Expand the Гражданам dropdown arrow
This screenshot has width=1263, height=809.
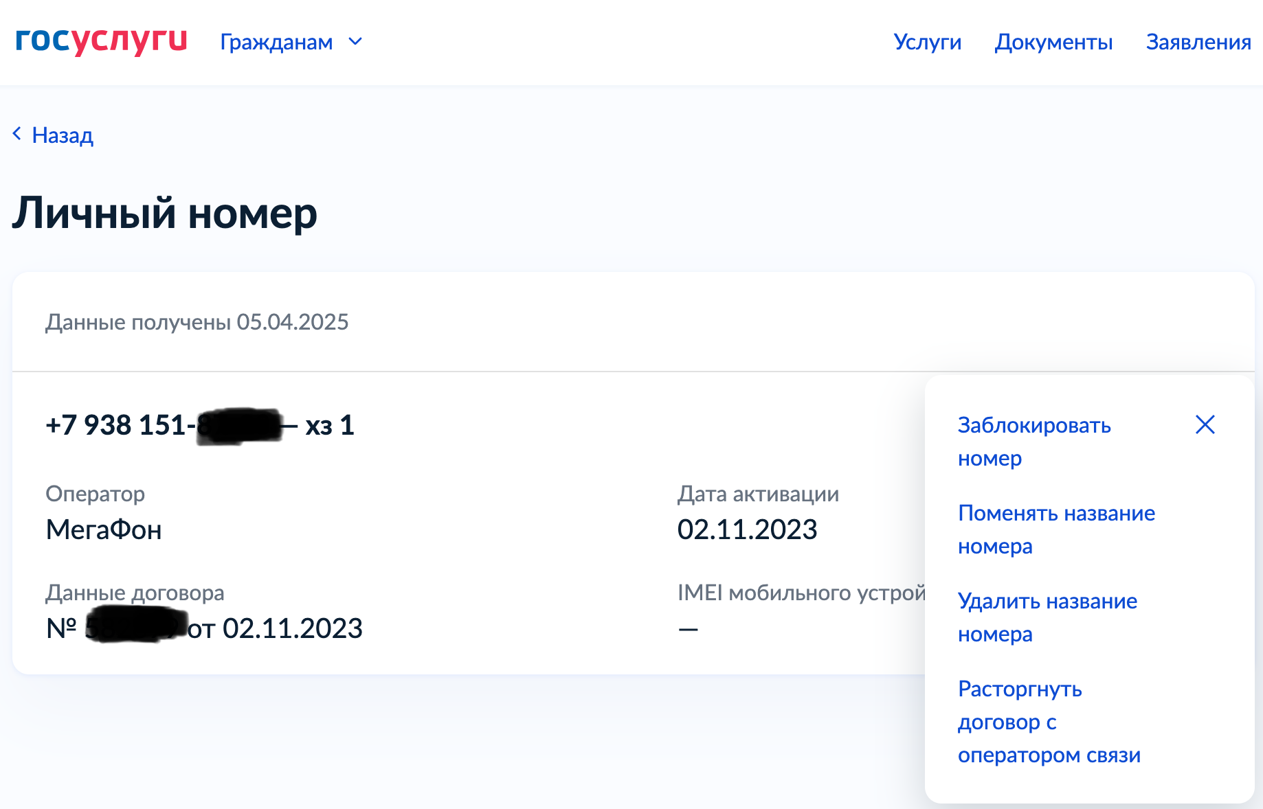(355, 42)
